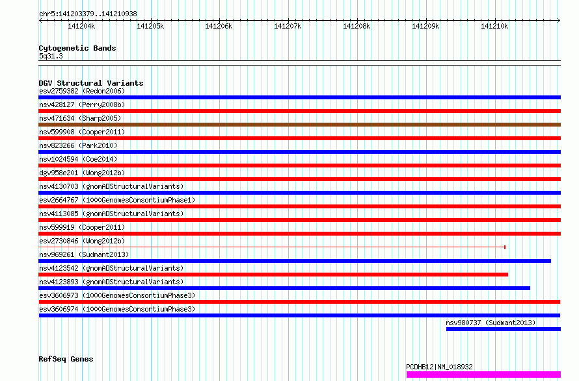Open the nsv4123542 (gnomADStructuralVariants) label
Screen dimensions: 579x381
coord(111,268)
